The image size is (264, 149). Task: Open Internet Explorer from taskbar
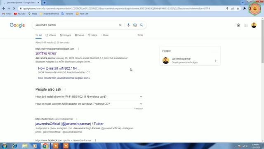pyautogui.click(x=15, y=146)
